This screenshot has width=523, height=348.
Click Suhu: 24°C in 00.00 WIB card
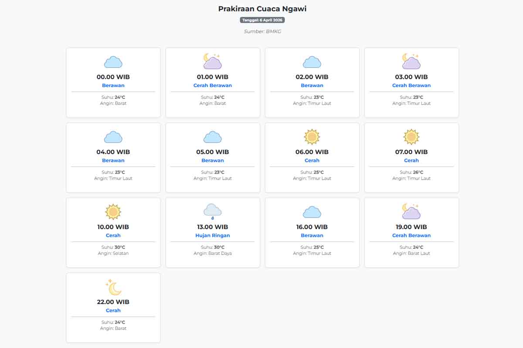(x=113, y=97)
